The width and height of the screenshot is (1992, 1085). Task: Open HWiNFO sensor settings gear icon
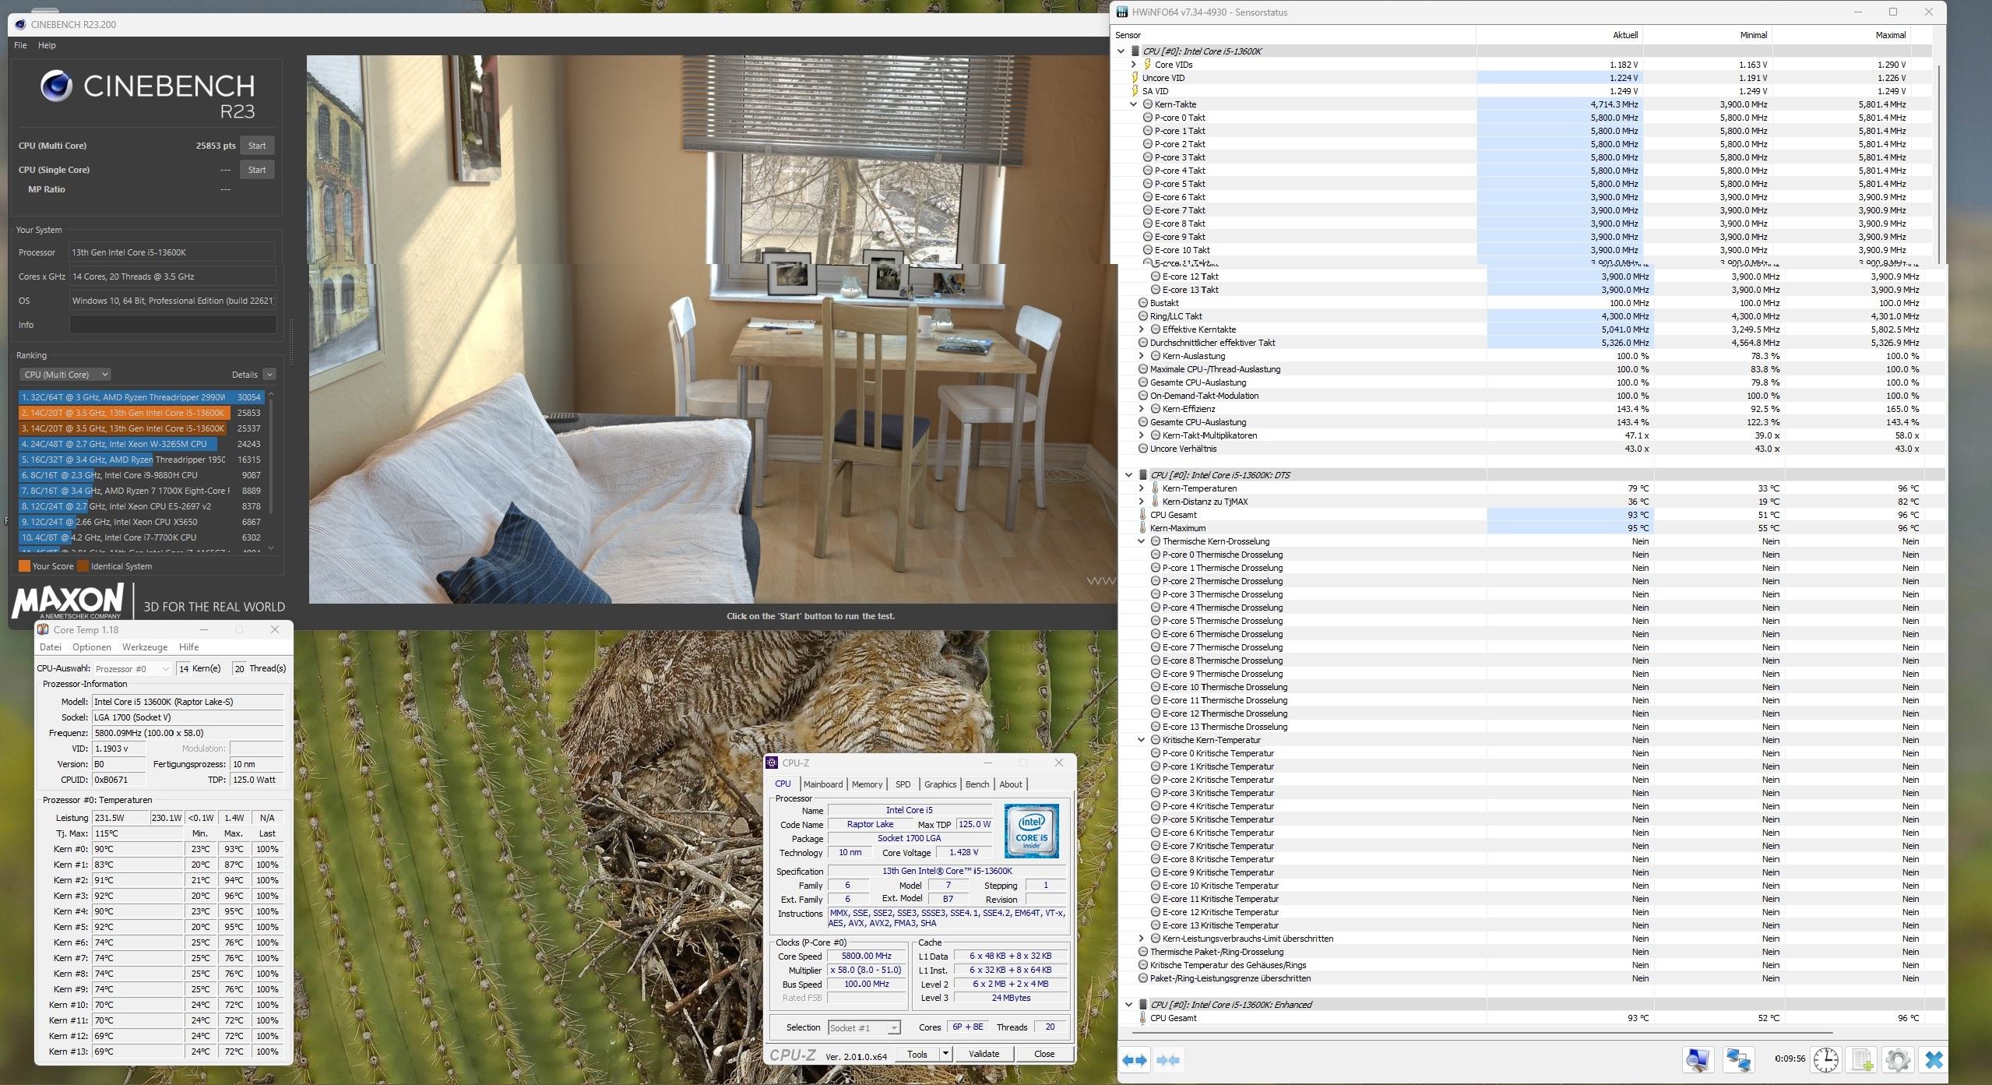1898,1059
